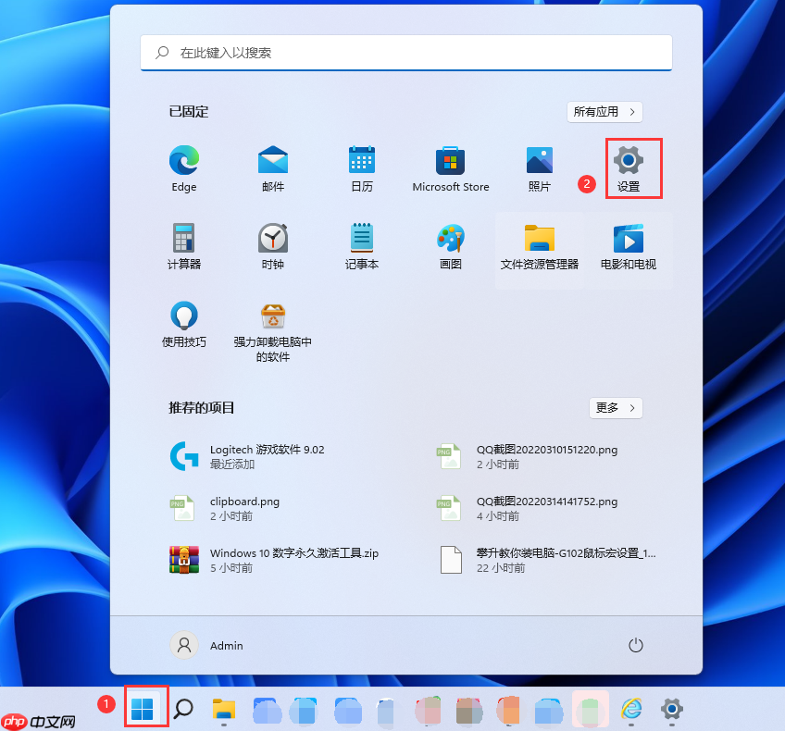Launch 画图 (Paint)
This screenshot has width=785, height=731.
[450, 243]
